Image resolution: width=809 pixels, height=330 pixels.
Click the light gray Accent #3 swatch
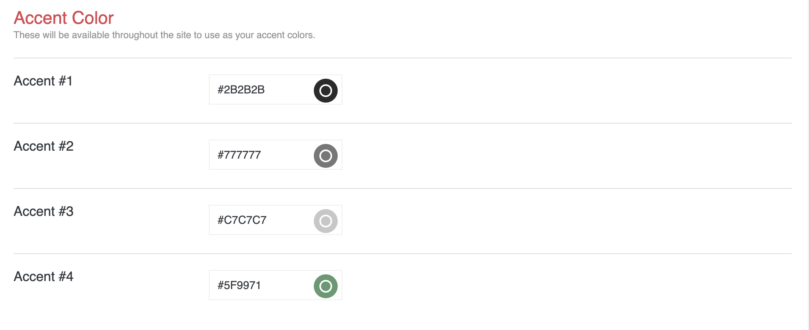pyautogui.click(x=325, y=221)
